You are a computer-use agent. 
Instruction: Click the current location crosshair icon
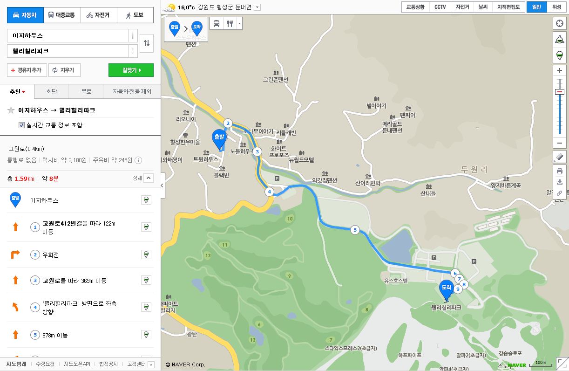tap(559, 23)
